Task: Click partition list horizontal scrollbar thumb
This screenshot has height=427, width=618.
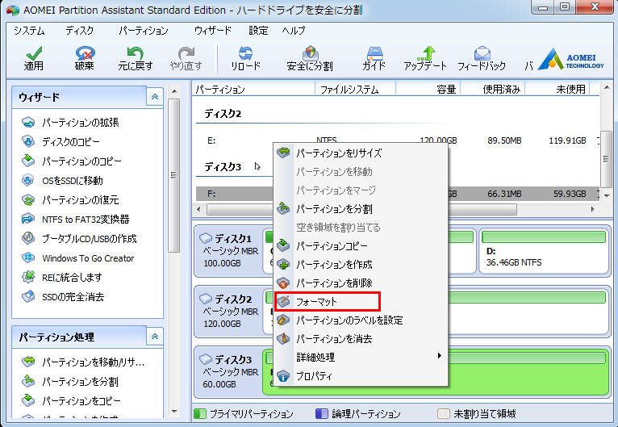Action: [361, 209]
